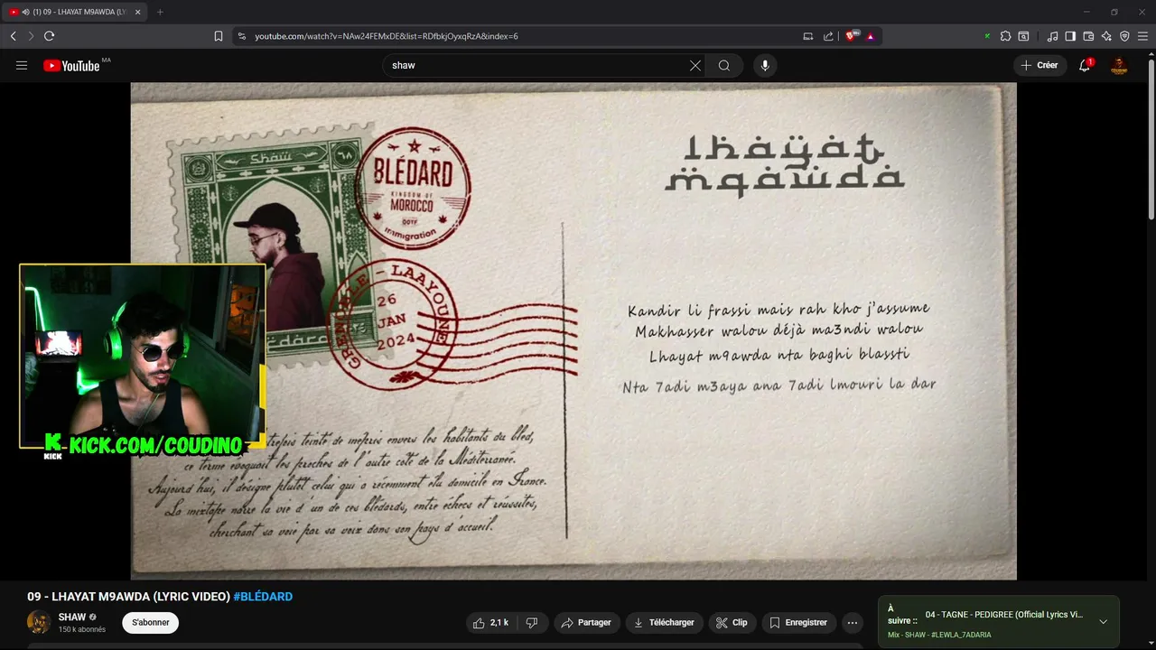The height and width of the screenshot is (650, 1156).
Task: Click the Télécharger download button
Action: pos(664,623)
